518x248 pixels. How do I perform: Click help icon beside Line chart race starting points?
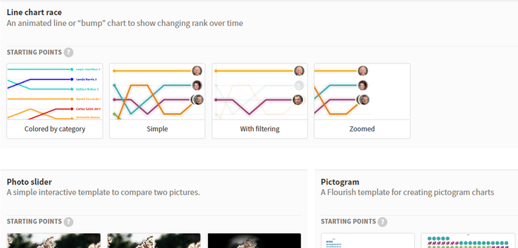click(x=69, y=52)
